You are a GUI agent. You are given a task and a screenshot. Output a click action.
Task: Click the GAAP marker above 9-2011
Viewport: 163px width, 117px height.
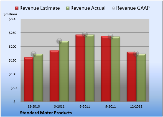tap(111, 37)
